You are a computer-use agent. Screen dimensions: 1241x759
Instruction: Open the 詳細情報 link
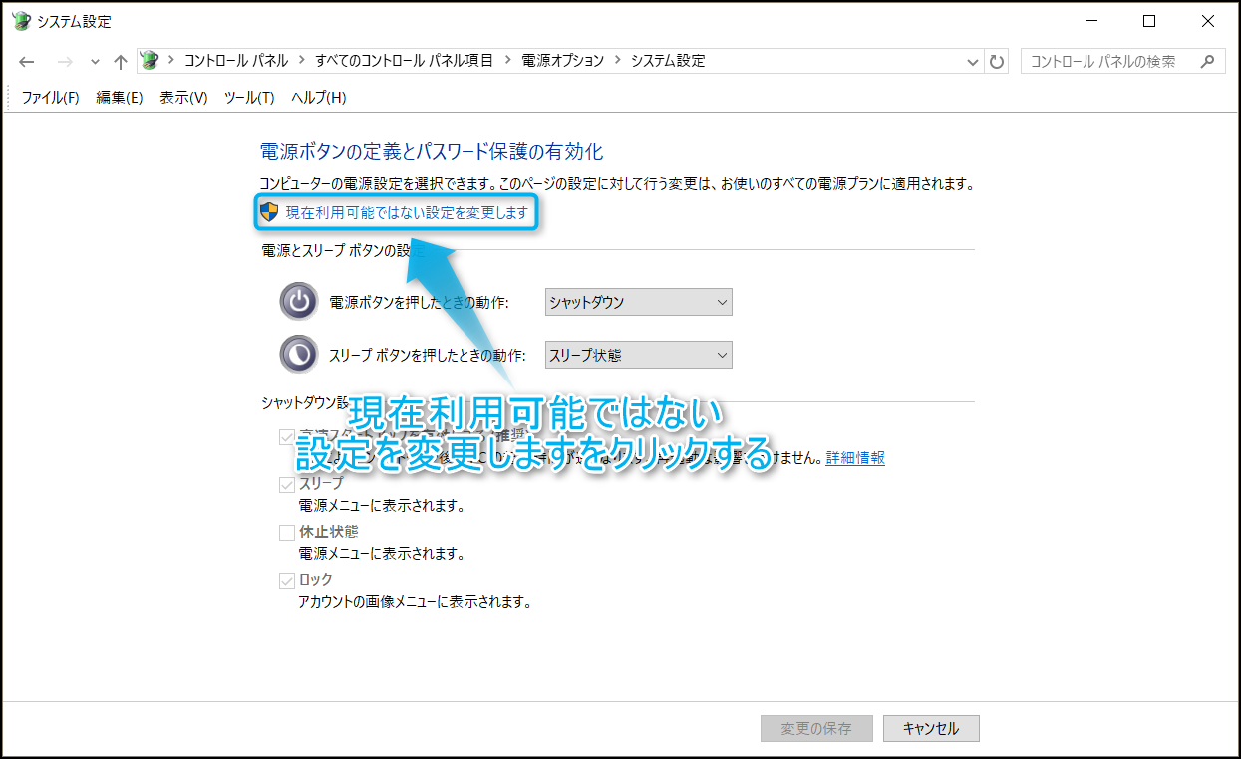click(854, 458)
